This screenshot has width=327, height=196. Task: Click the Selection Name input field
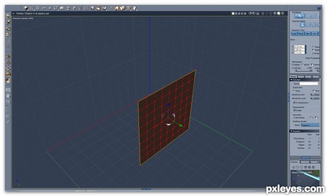pyautogui.click(x=309, y=84)
